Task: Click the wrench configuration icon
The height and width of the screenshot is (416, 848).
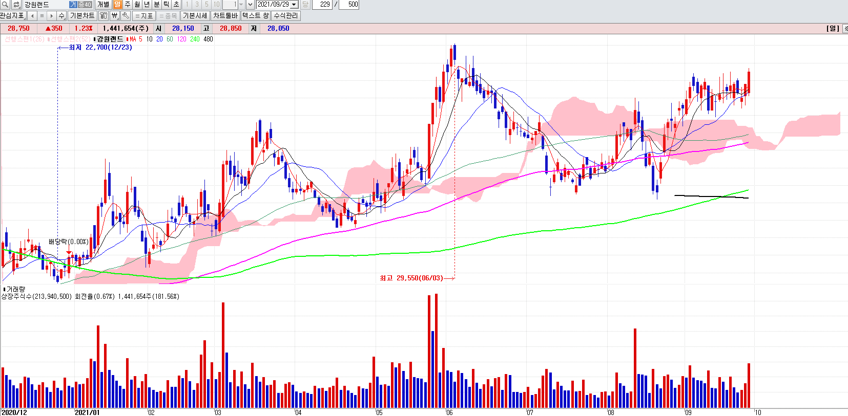Action: pyautogui.click(x=126, y=16)
